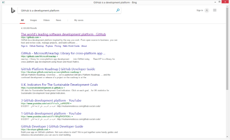Open the Hello World Guide sitelink
The width and height of the screenshot is (230, 140).
click(x=71, y=46)
